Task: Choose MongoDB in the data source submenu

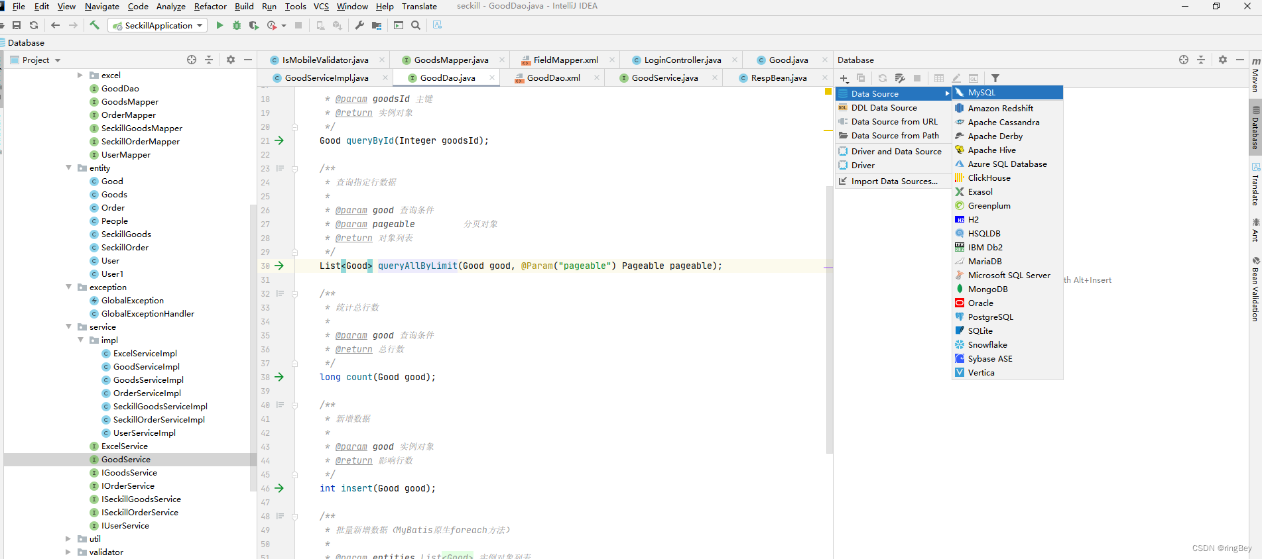Action: tap(1007, 289)
